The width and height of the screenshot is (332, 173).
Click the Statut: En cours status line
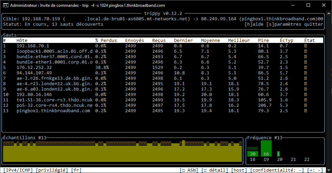(53, 24)
